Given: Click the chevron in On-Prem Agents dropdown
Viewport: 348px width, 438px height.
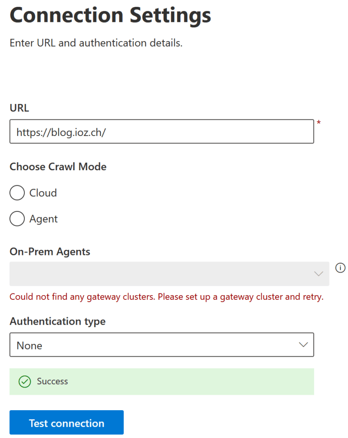Looking at the screenshot, I should click(x=319, y=274).
